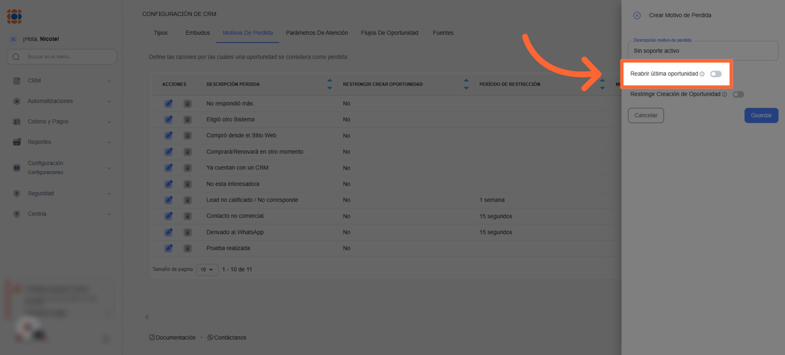Screen dimensions: 785x355
Task: Delete the 'Prueba realizada' loss reason
Action: (x=187, y=248)
